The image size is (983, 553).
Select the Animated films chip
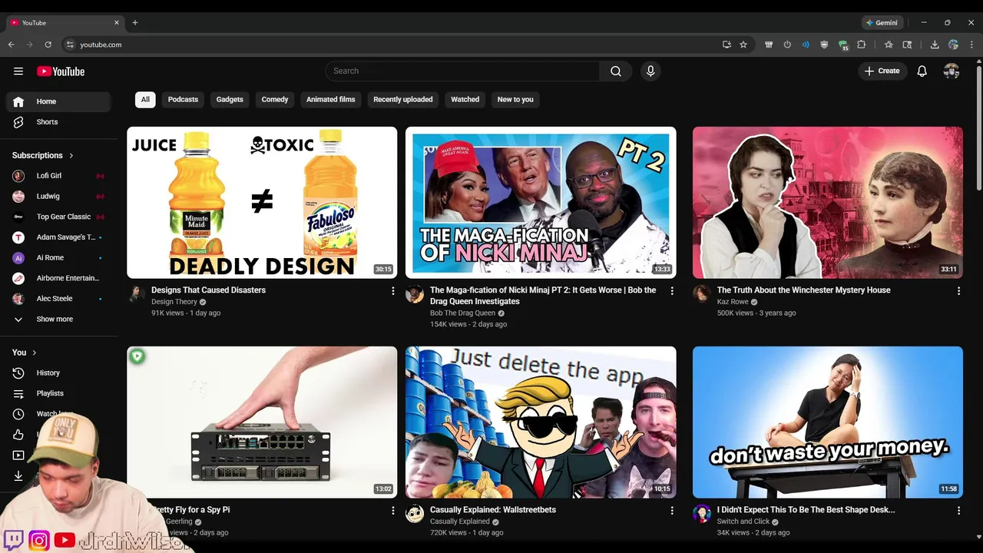pyautogui.click(x=331, y=100)
